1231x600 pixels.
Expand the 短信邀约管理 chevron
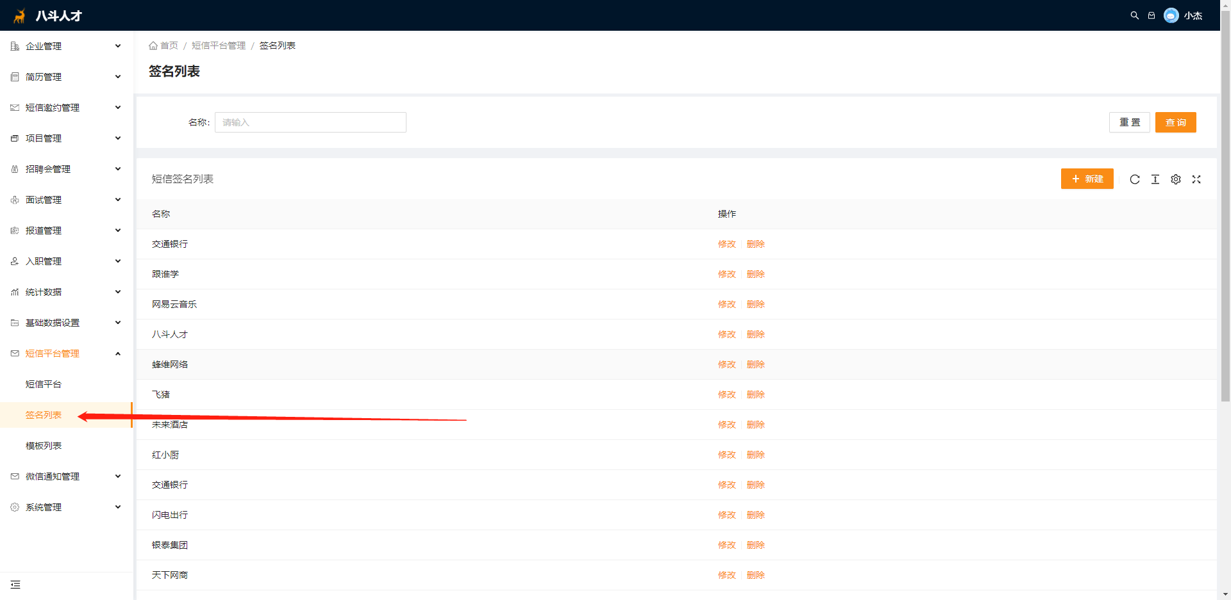point(118,107)
